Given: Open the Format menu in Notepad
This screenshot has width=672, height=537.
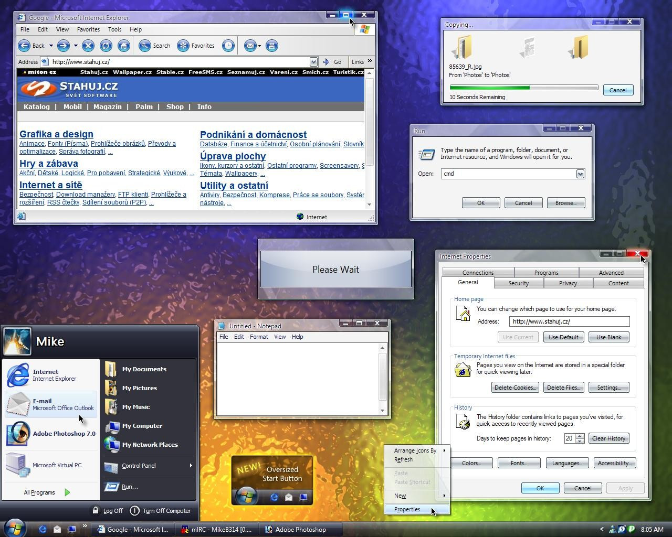Looking at the screenshot, I should click(259, 337).
